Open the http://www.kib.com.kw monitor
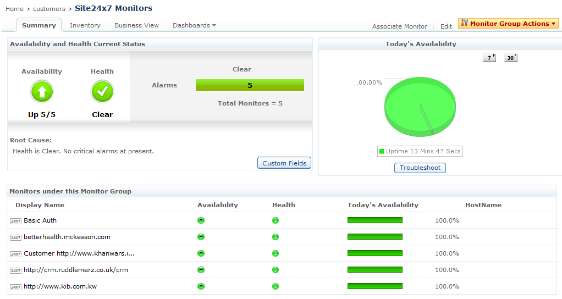 [60, 286]
